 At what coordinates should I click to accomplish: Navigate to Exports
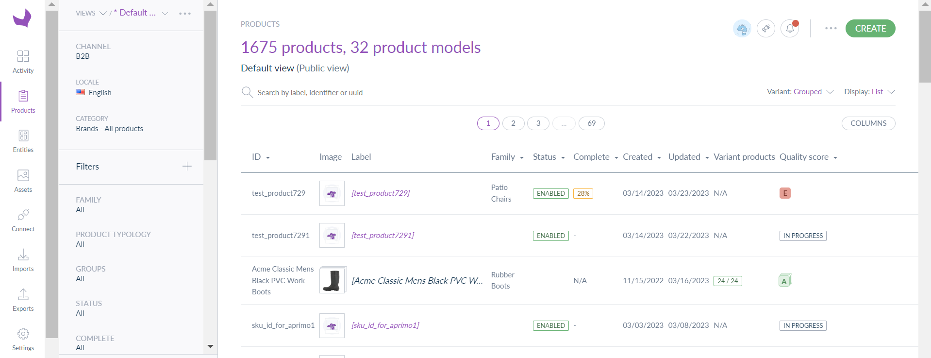[23, 300]
